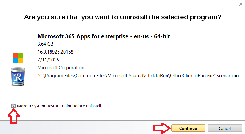Image resolution: width=245 pixels, height=134 pixels.
Task: Click the Microsoft Corporation publisher text
Action: [x=61, y=67]
